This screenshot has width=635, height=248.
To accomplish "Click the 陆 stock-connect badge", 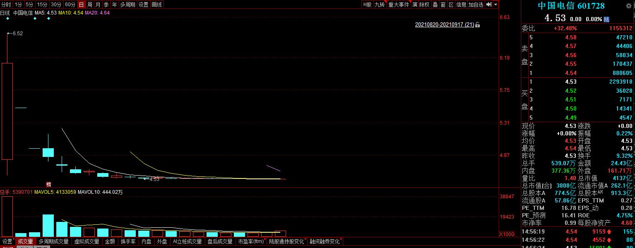I will click(x=606, y=19).
